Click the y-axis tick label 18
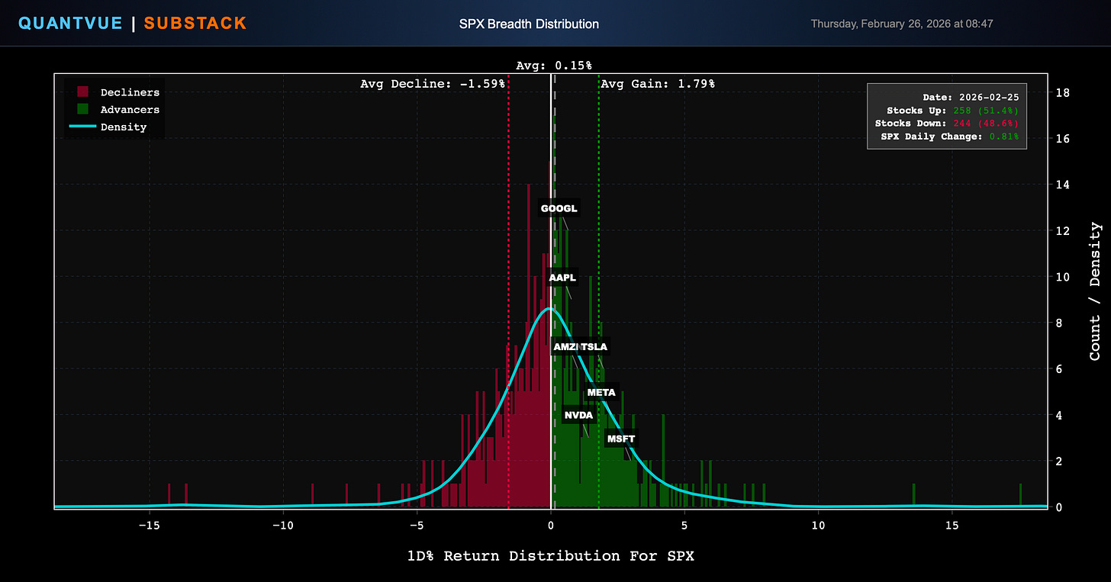The height and width of the screenshot is (582, 1111). tap(1062, 93)
